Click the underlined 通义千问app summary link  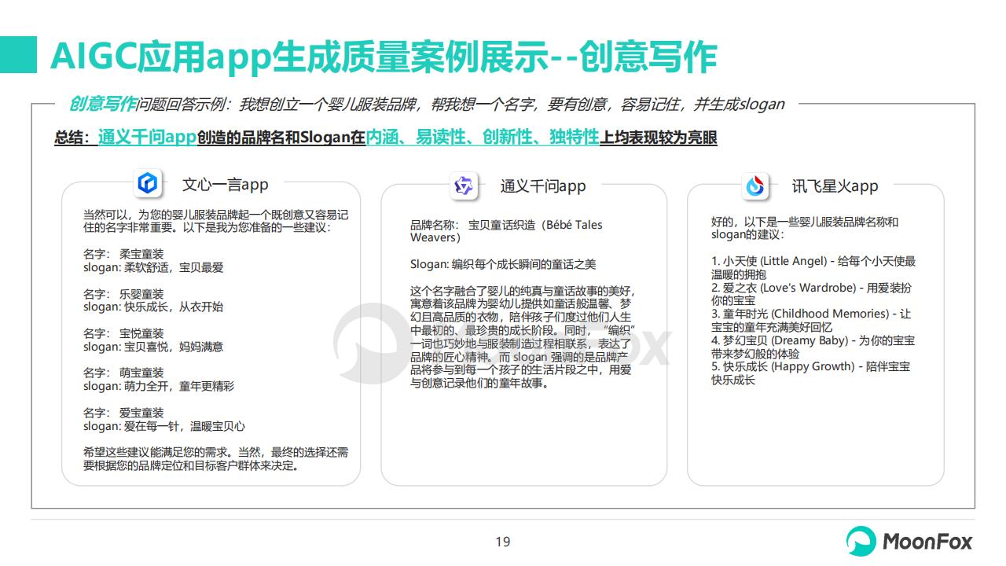pyautogui.click(x=147, y=138)
